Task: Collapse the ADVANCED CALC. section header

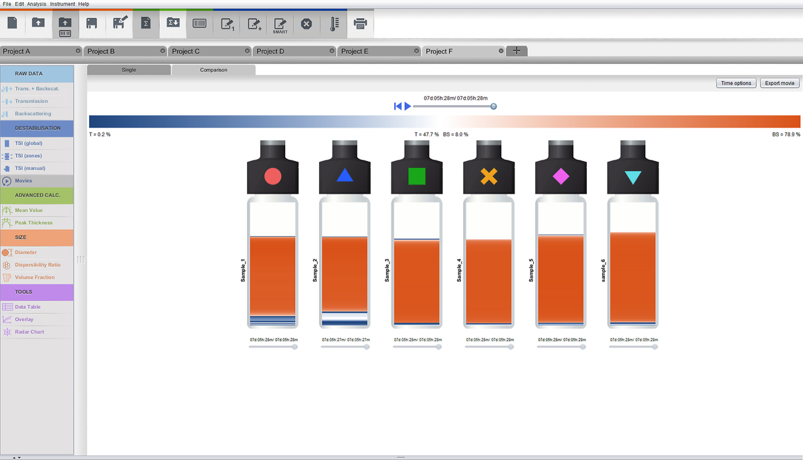Action: click(x=37, y=195)
